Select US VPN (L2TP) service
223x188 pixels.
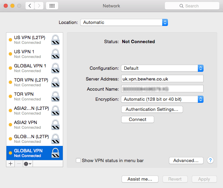35,40
